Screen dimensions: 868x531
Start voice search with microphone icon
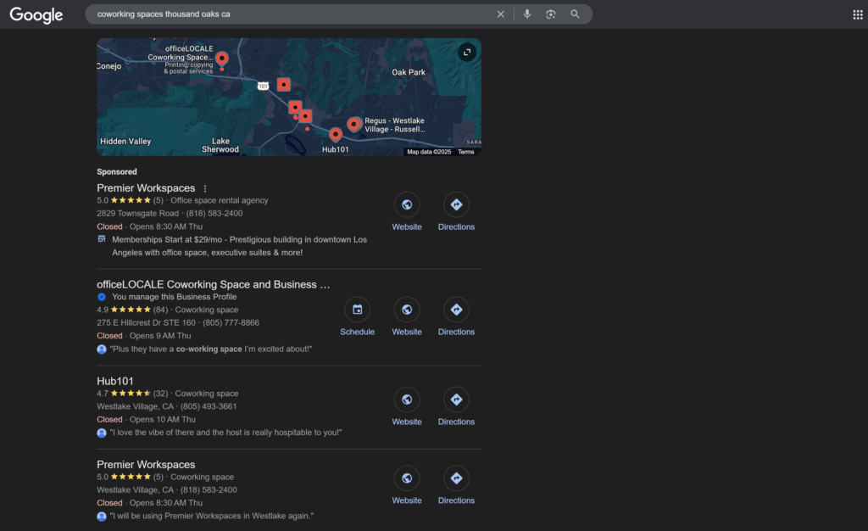[527, 14]
